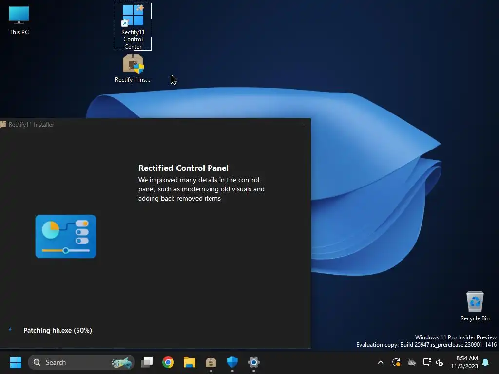The image size is (499, 374).
Task: Open the Recycle Bin on desktop
Action: 475,306
